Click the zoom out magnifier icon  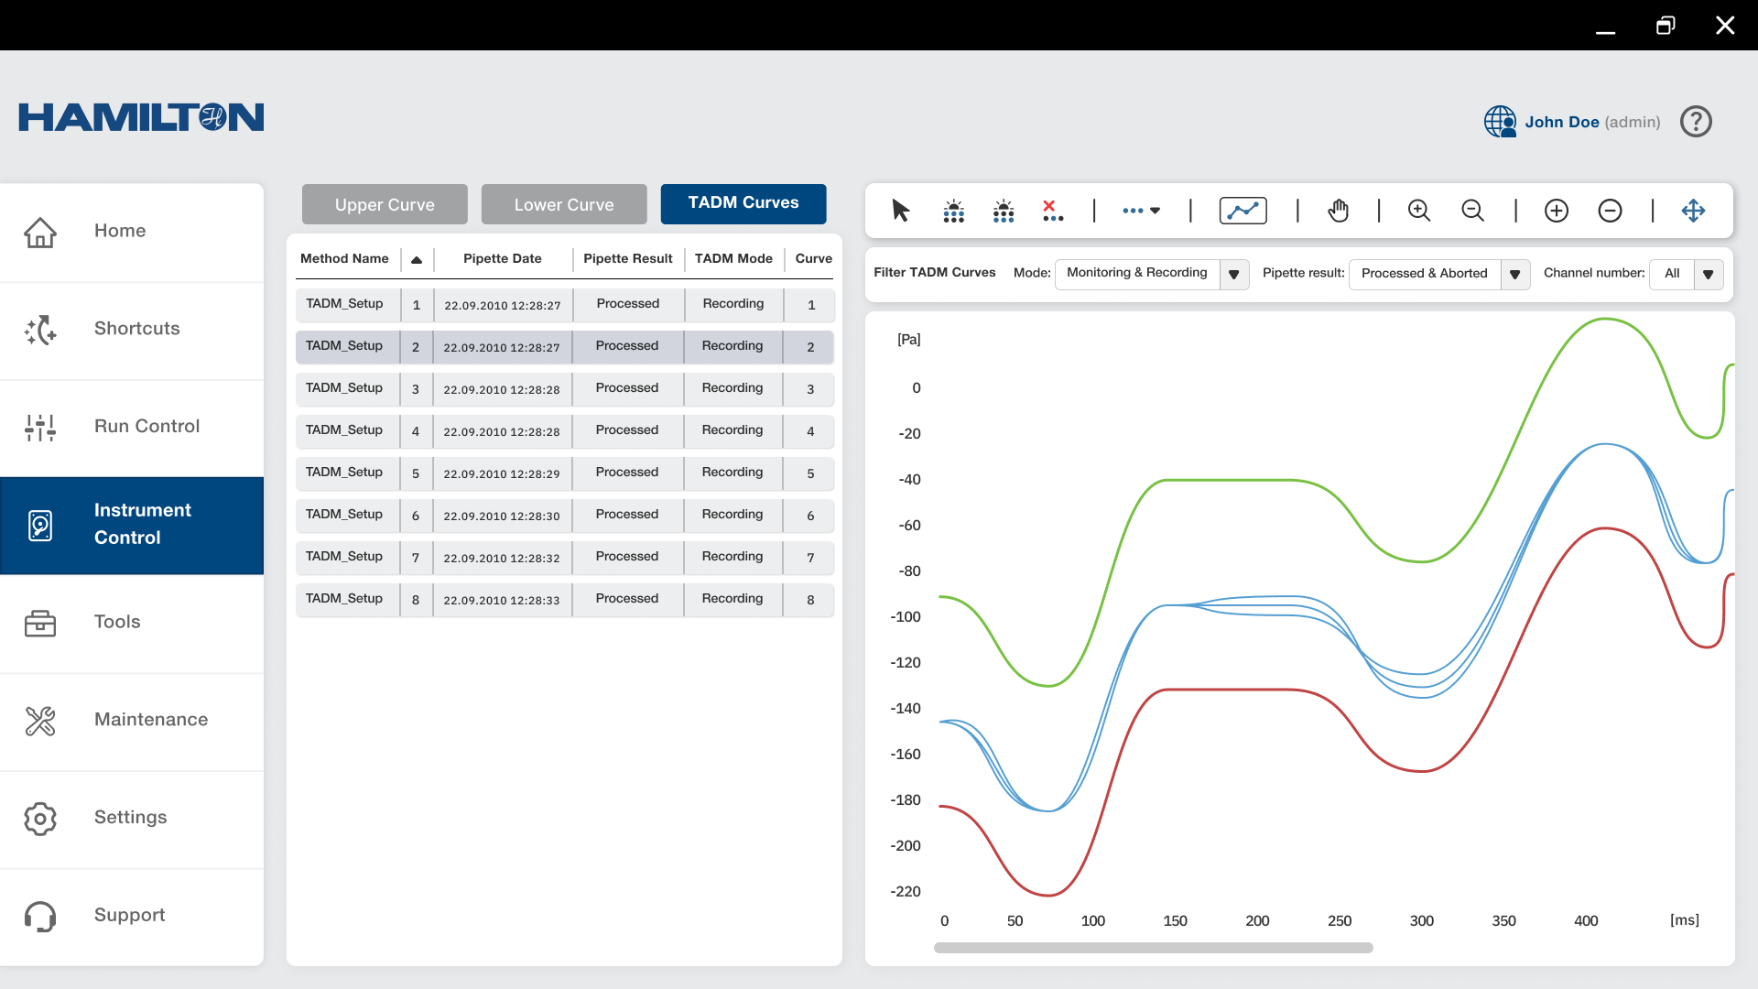click(x=1472, y=211)
